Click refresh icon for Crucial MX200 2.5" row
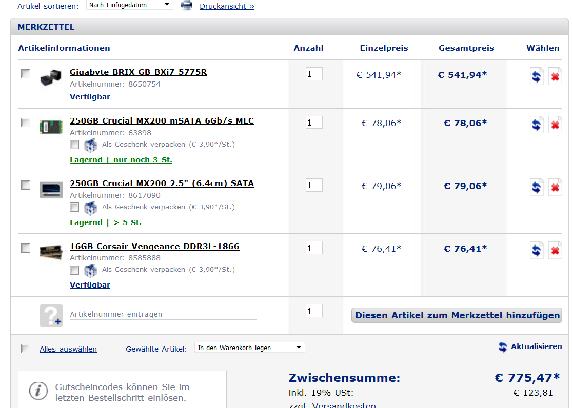The width and height of the screenshot is (572, 408). coord(537,188)
